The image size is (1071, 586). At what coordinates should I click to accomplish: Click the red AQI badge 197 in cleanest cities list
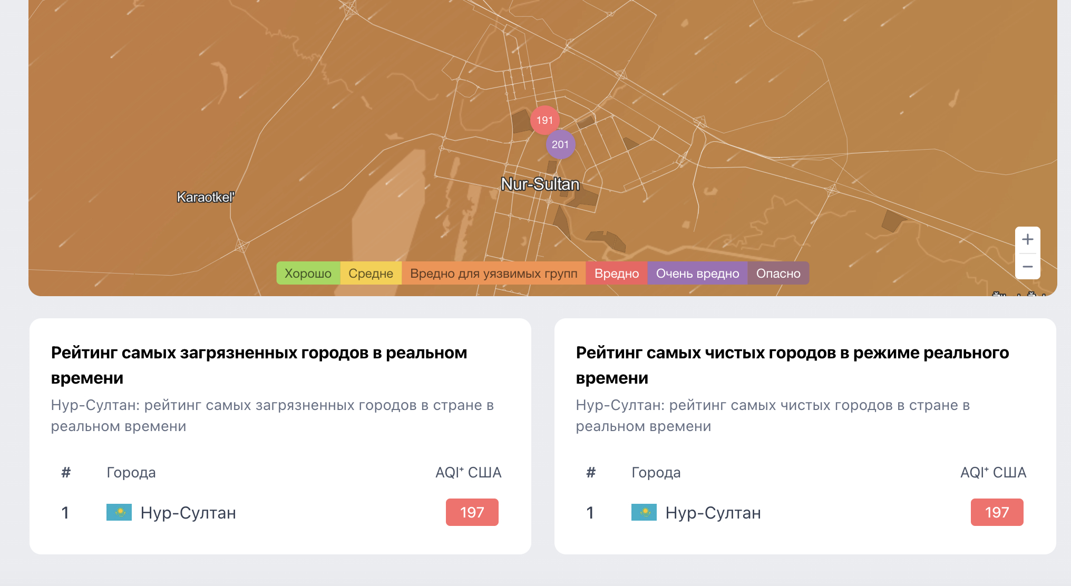point(997,512)
